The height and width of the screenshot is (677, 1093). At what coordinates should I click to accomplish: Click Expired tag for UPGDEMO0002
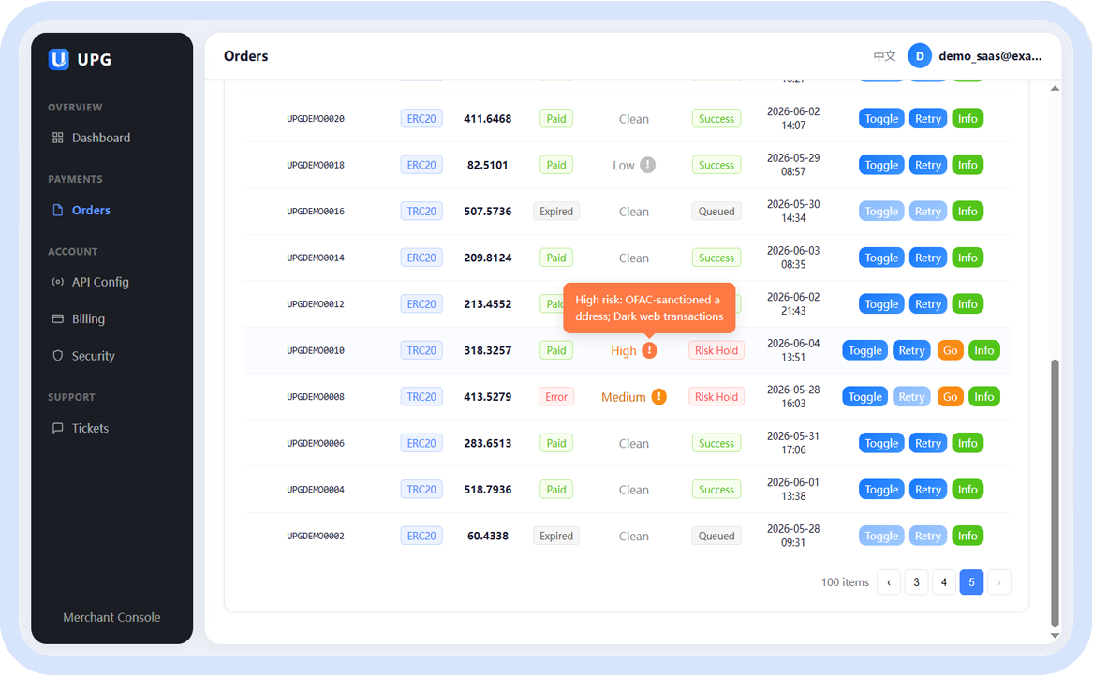[x=555, y=537]
